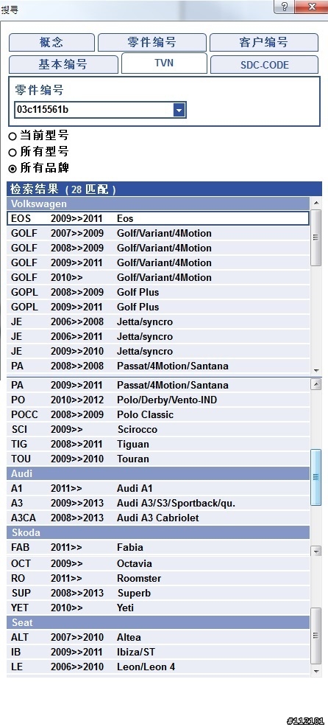
Task: Select the GOPL 2008>>2009 Golf Plus row
Action: (x=158, y=293)
